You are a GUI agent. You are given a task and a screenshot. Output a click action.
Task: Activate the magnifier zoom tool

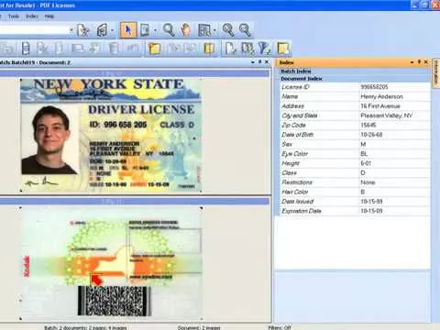(x=169, y=30)
